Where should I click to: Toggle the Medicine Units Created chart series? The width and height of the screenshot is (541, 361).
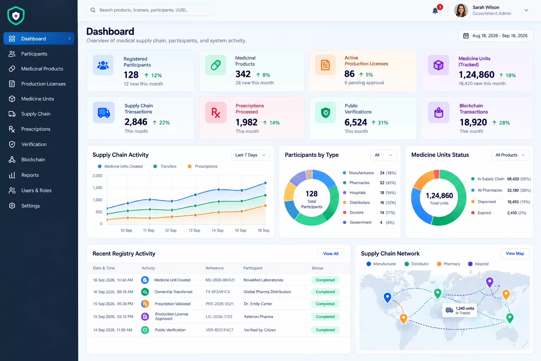[x=120, y=166]
